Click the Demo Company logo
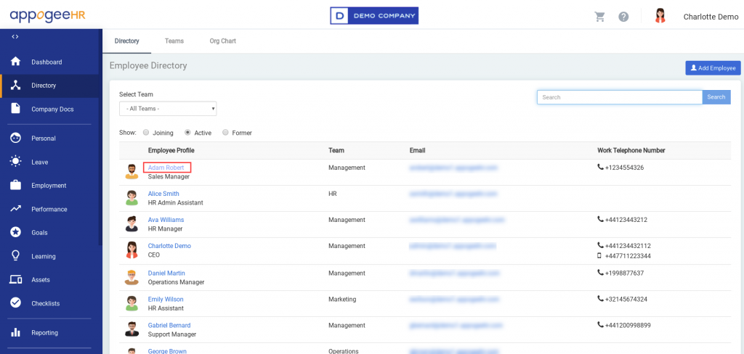 point(374,16)
